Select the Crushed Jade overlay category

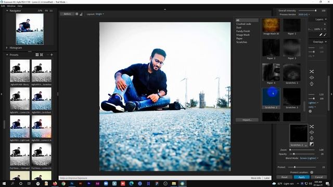[x=244, y=24]
